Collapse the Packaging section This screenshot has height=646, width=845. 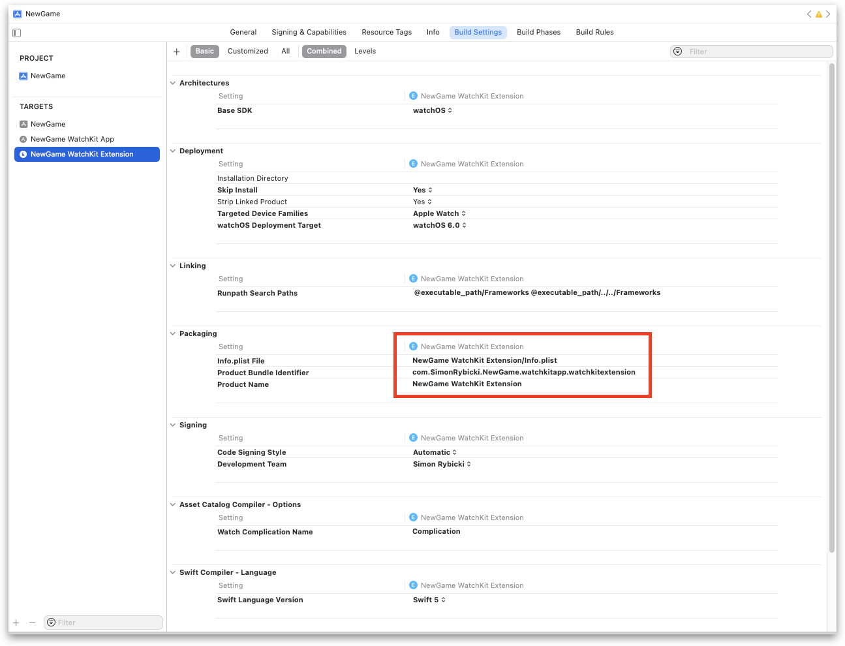point(173,333)
